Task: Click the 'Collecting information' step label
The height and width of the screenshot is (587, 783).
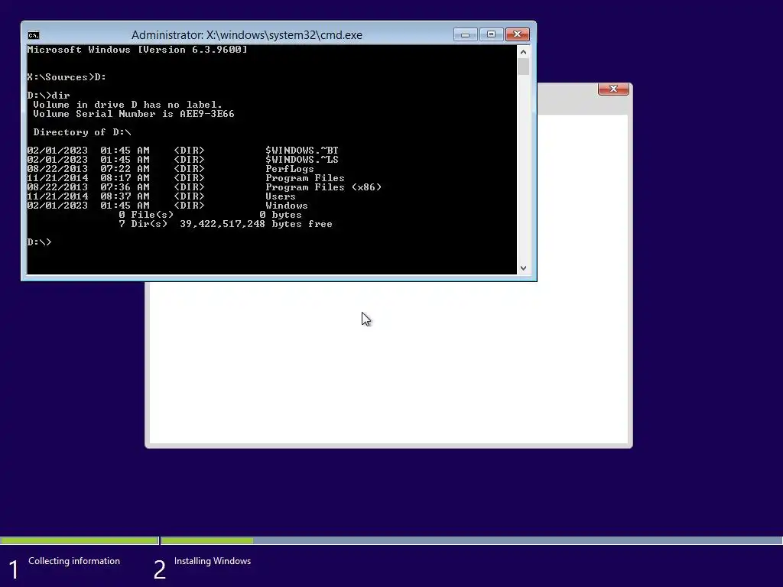Action: [x=74, y=561]
